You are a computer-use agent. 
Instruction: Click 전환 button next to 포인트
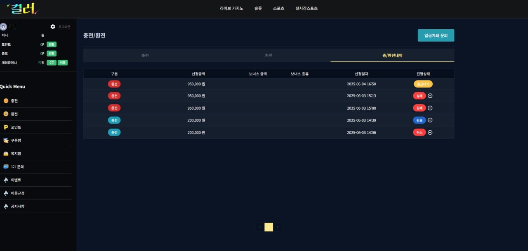[51, 45]
